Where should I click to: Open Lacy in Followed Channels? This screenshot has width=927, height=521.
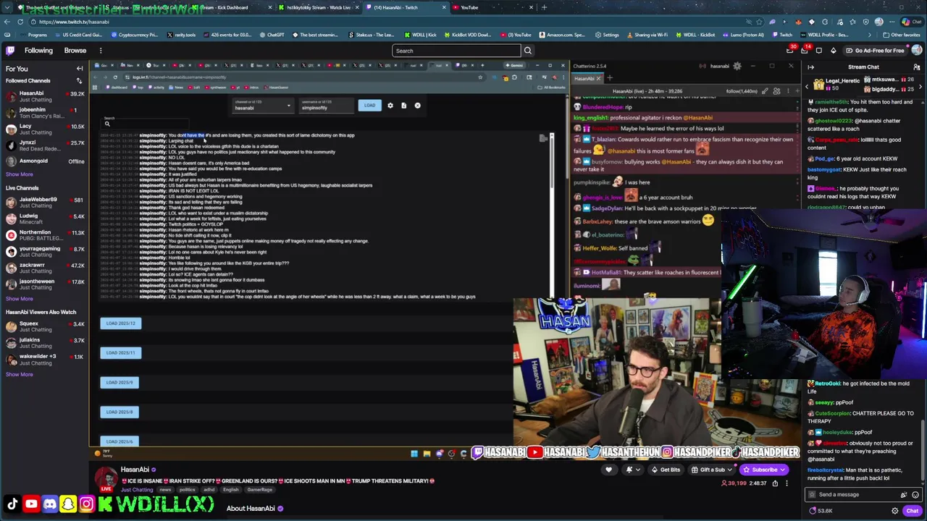pyautogui.click(x=45, y=129)
